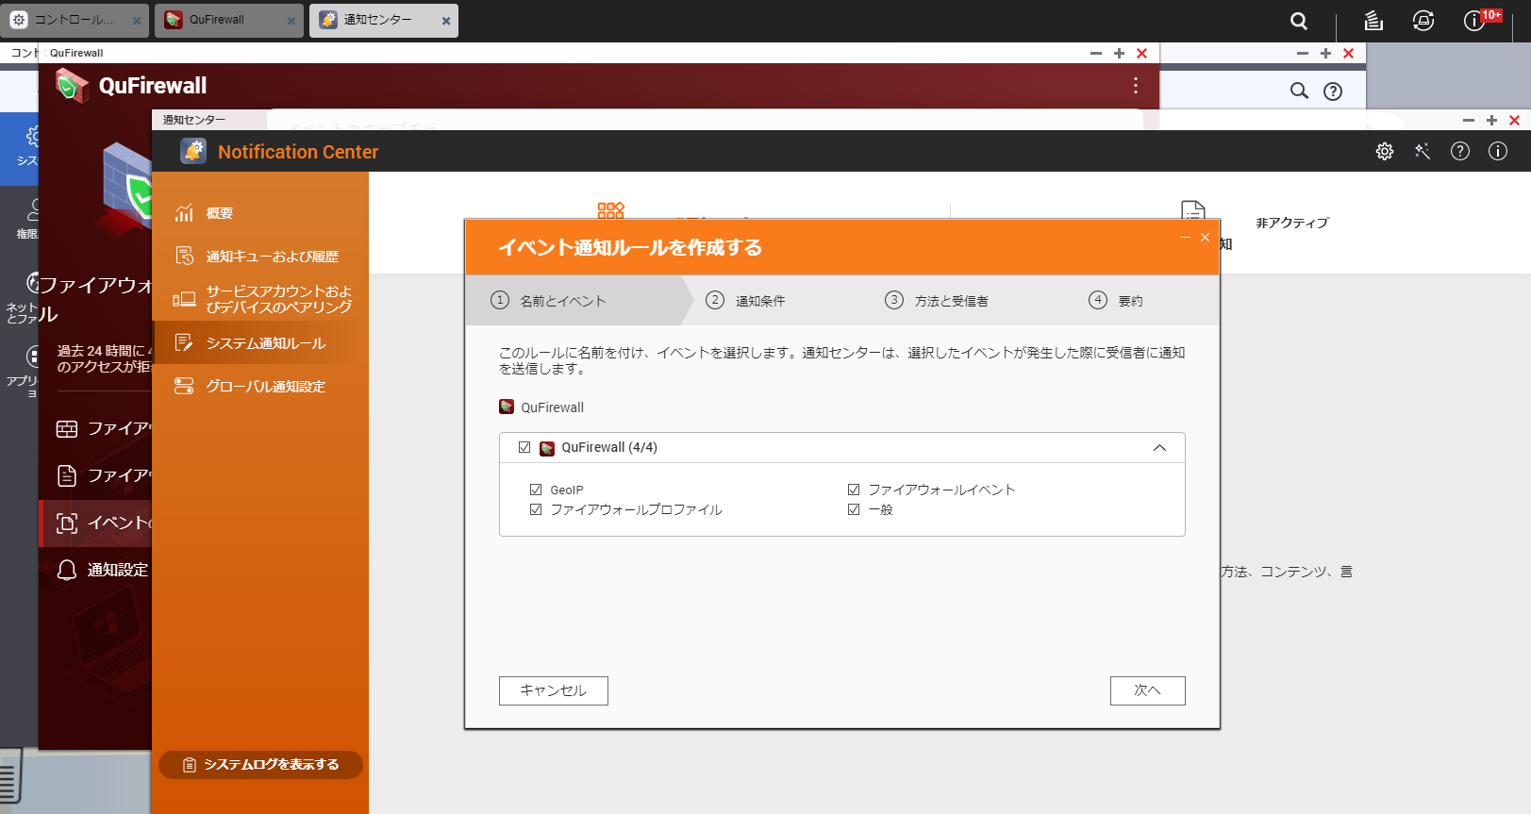Open 概要 in Notification Center sidebar
The image size is (1531, 814).
[260, 213]
